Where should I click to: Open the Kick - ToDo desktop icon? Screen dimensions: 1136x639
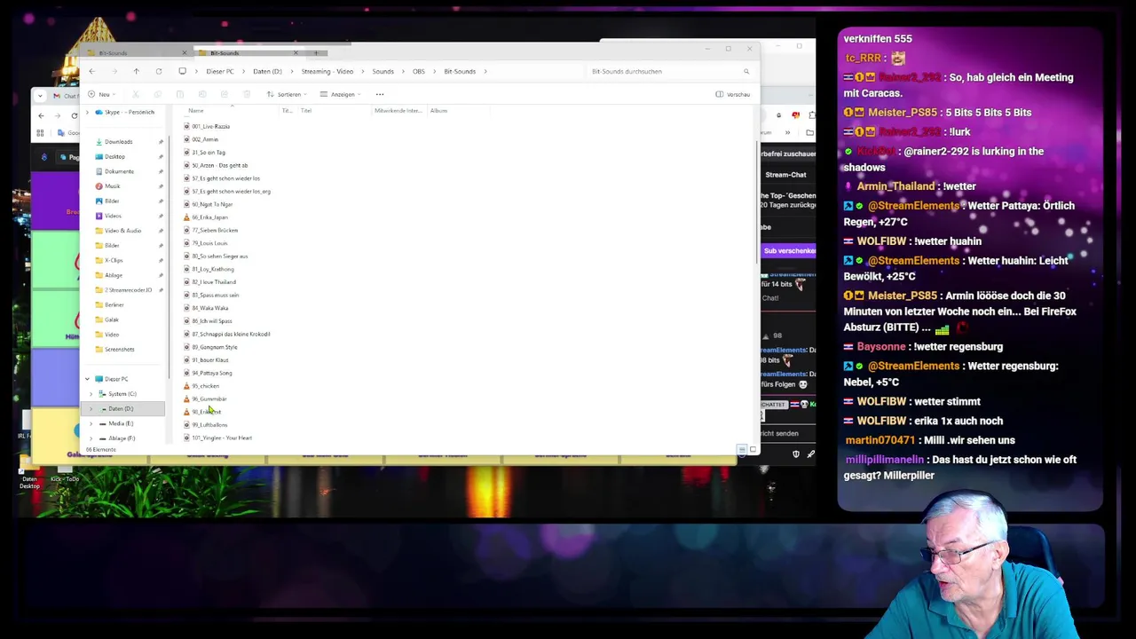(65, 476)
